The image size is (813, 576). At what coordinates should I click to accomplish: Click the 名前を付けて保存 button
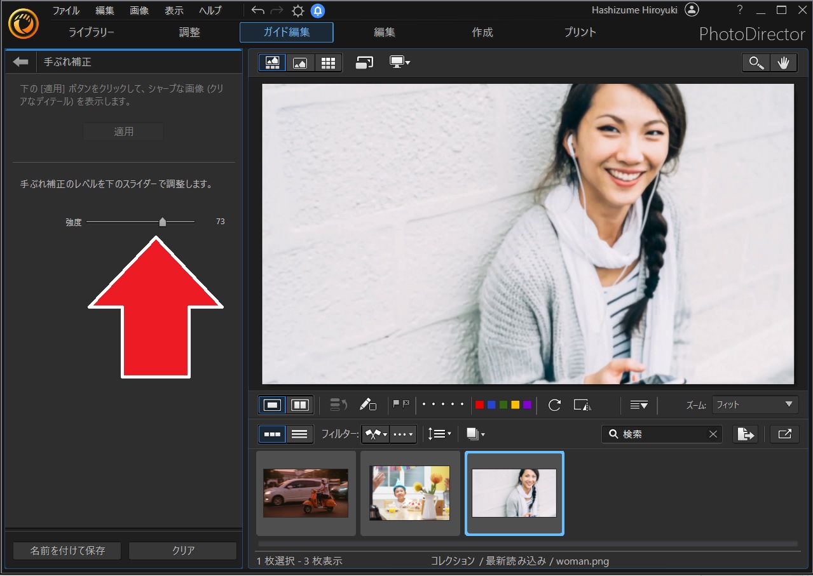[x=67, y=551]
